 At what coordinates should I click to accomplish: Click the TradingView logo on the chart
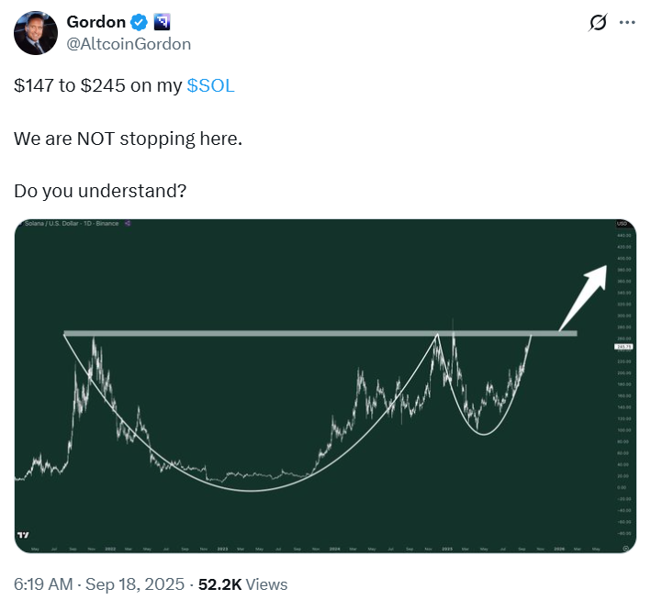pyautogui.click(x=23, y=535)
